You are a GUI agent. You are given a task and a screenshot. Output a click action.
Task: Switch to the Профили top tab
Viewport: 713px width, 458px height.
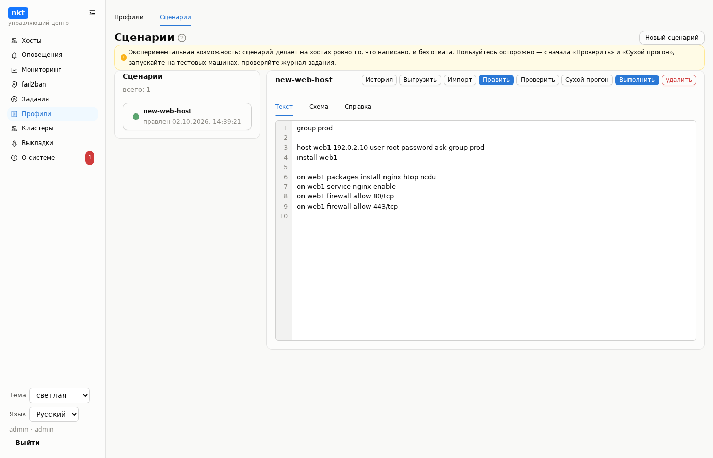point(129,17)
